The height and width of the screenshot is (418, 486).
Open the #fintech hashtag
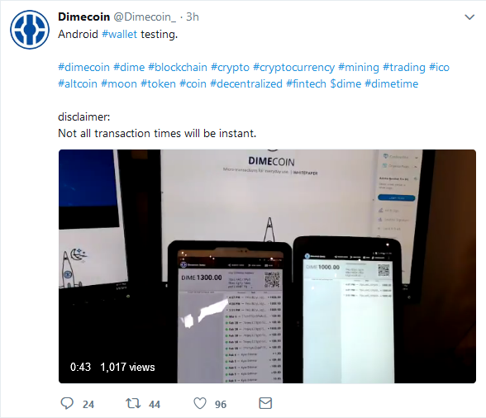click(x=306, y=83)
